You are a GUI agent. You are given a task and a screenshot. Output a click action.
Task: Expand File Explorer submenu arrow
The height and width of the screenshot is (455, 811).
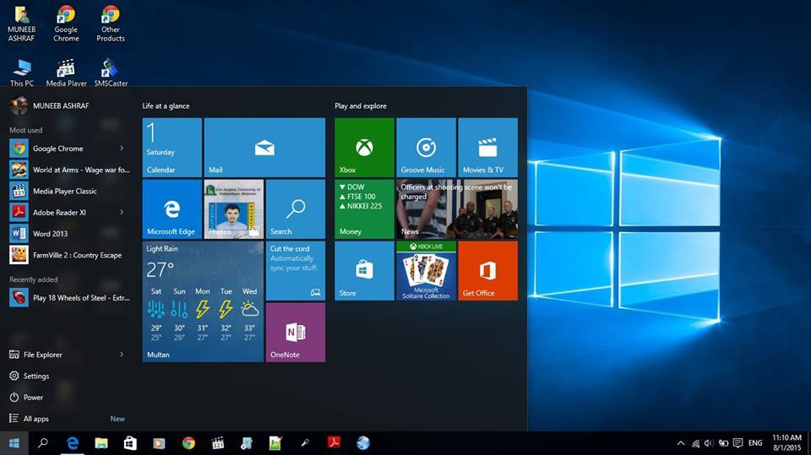122,355
